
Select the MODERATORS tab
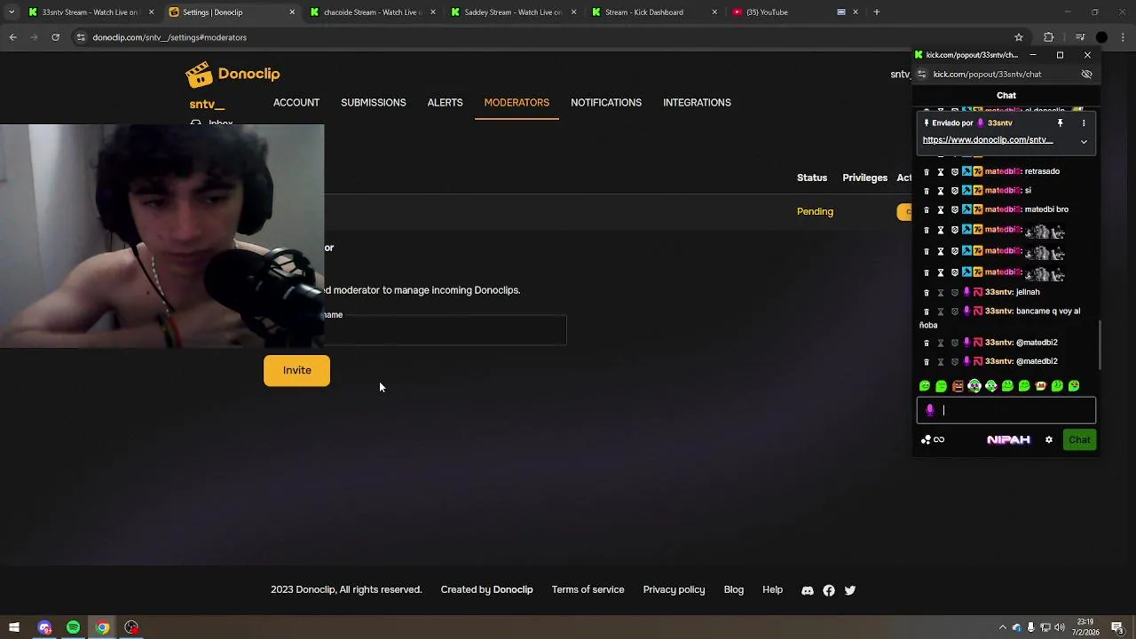[x=517, y=103]
